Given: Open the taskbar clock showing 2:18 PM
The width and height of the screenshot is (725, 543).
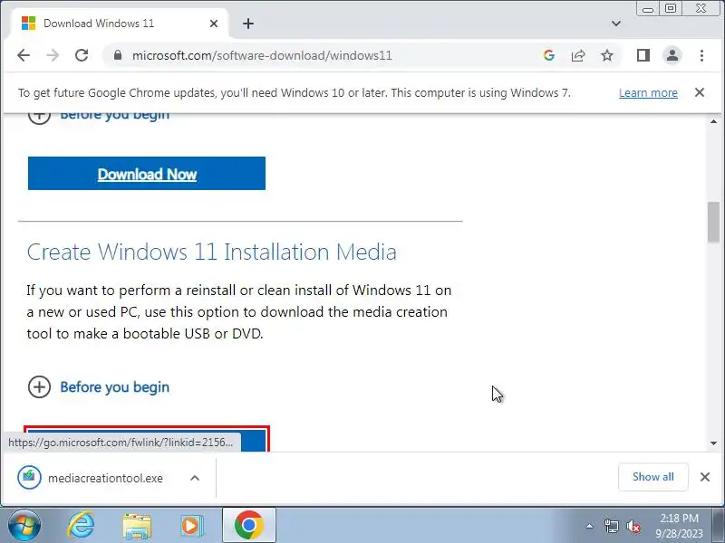Looking at the screenshot, I should 679,526.
